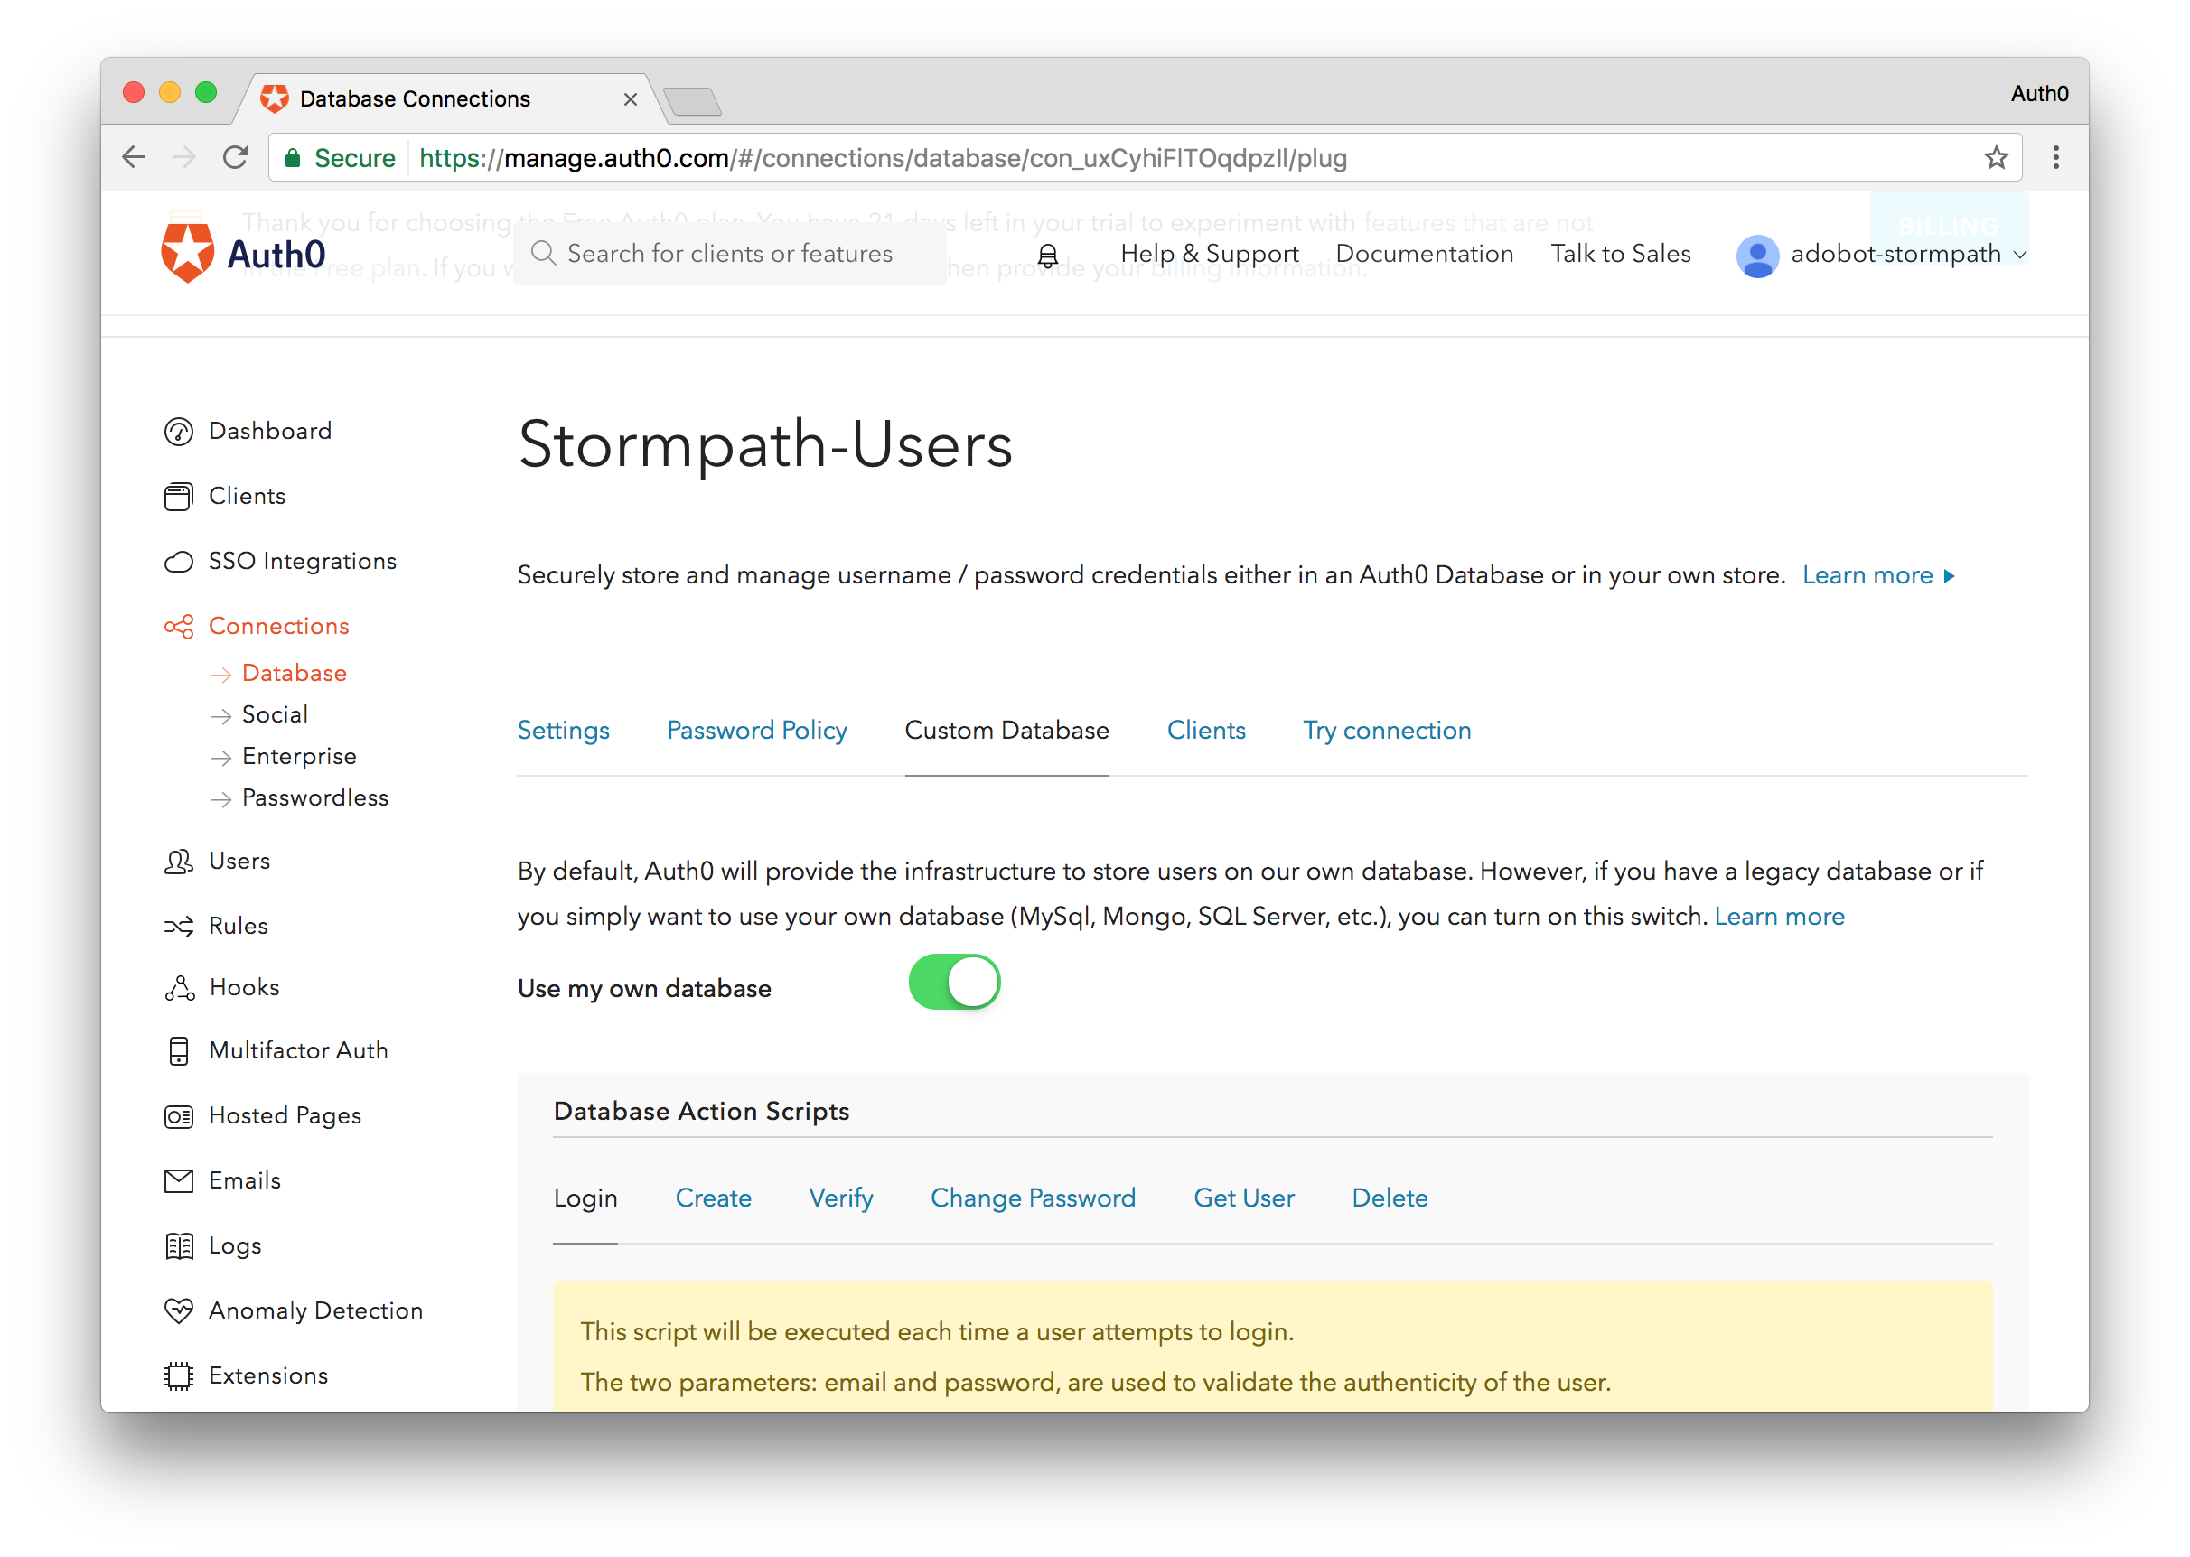This screenshot has height=1557, width=2190.
Task: Open Help & Support link
Action: 1208,253
